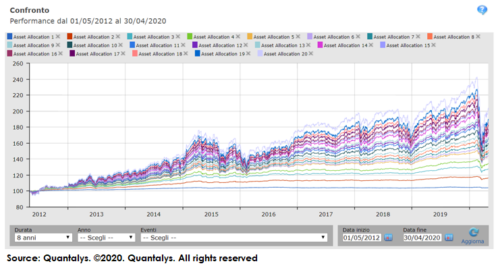This screenshot has width=498, height=268.
Task: Open the blue help question-mark icon
Action: click(x=482, y=10)
